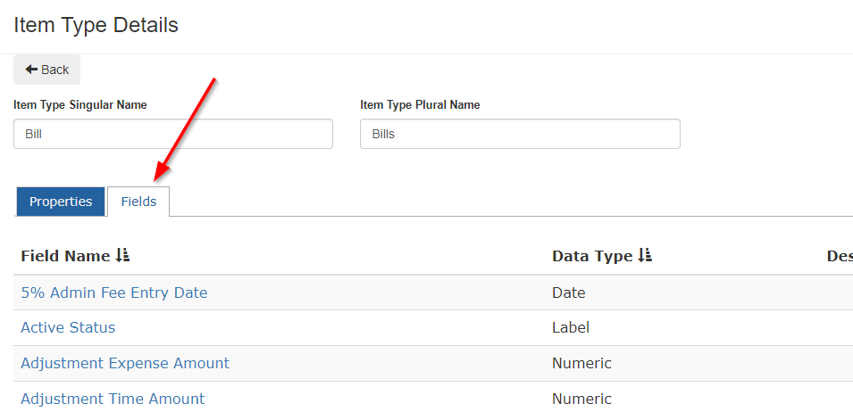This screenshot has height=412, width=853.
Task: Click the Item Type Singular Name label
Action: 80,104
